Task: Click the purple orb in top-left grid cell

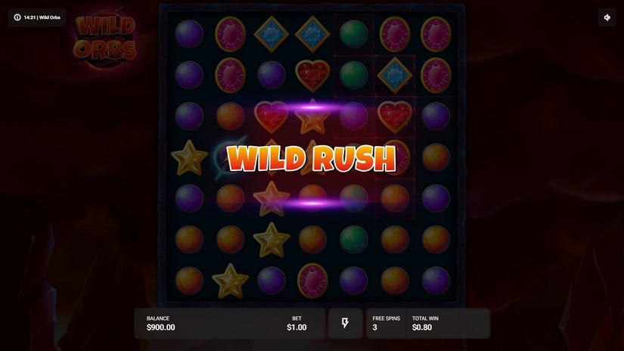Action: tap(189, 34)
